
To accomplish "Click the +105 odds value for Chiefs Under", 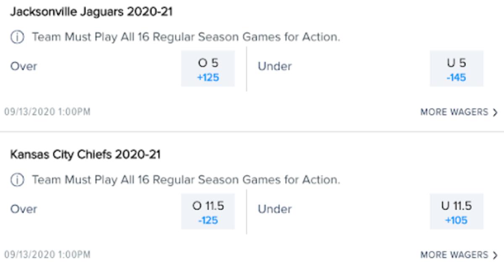I will point(456,220).
